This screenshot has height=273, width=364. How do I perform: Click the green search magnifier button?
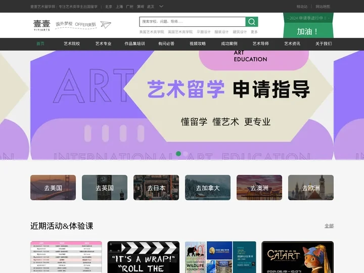(252, 22)
